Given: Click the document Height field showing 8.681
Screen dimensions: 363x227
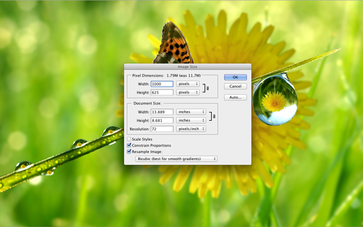Looking at the screenshot, I should 162,120.
